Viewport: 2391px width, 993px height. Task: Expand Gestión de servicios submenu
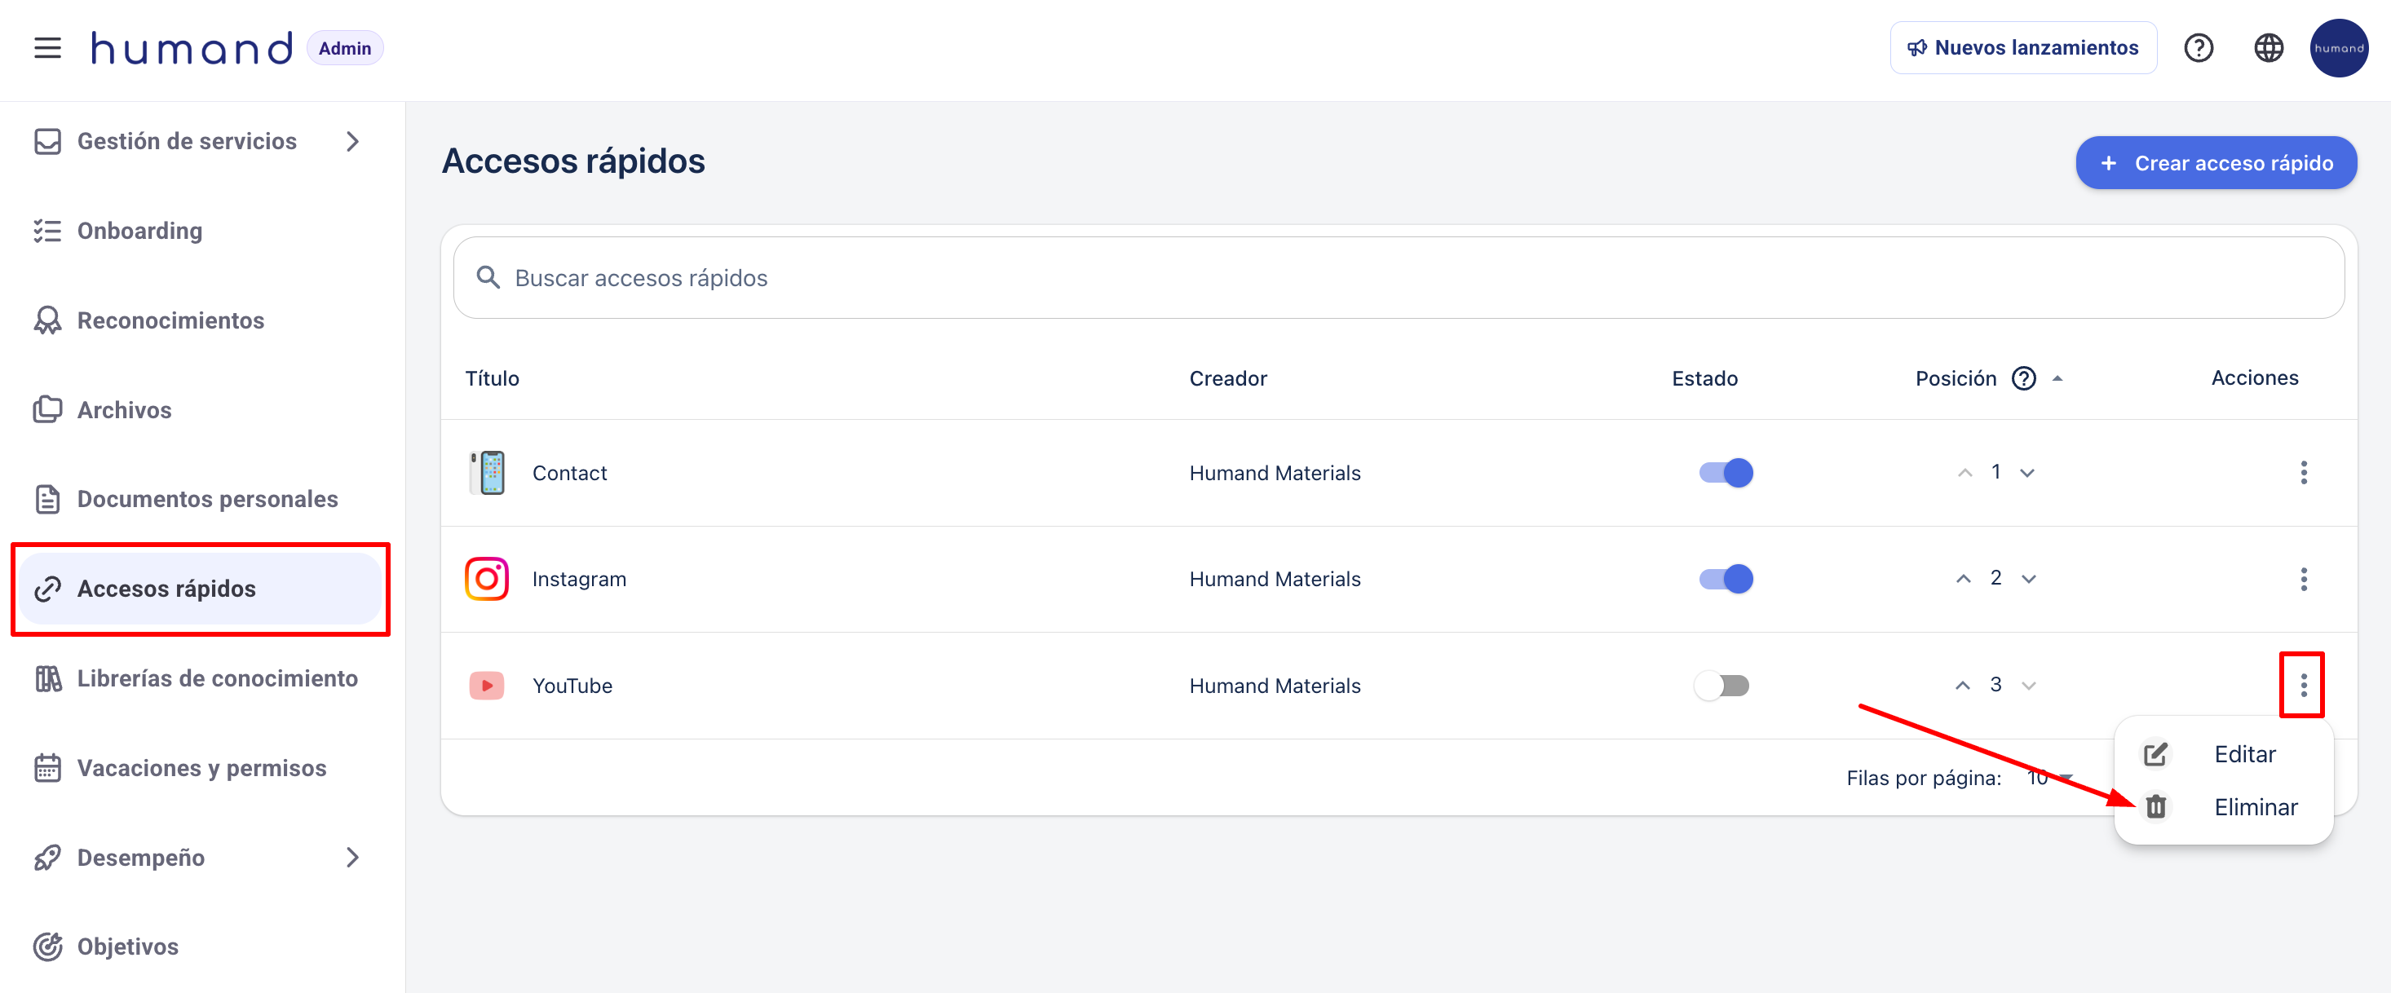coord(351,141)
